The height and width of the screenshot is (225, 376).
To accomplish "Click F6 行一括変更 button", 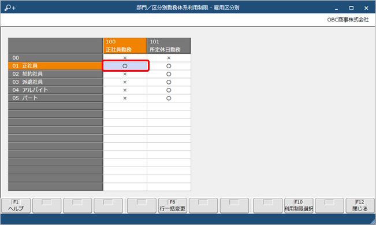I will [173, 205].
